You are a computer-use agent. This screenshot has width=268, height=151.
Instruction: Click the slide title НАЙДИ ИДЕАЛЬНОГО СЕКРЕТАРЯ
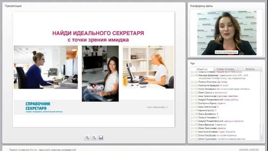[98, 33]
